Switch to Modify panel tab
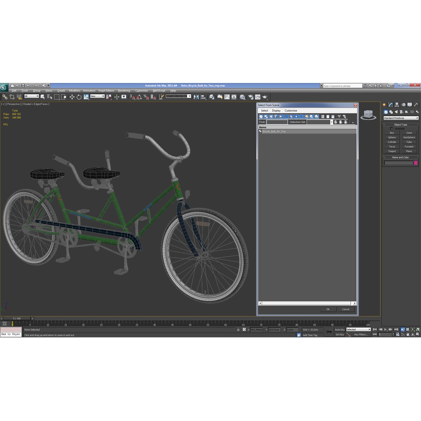Screen dimensions: 421x421 (x=391, y=105)
